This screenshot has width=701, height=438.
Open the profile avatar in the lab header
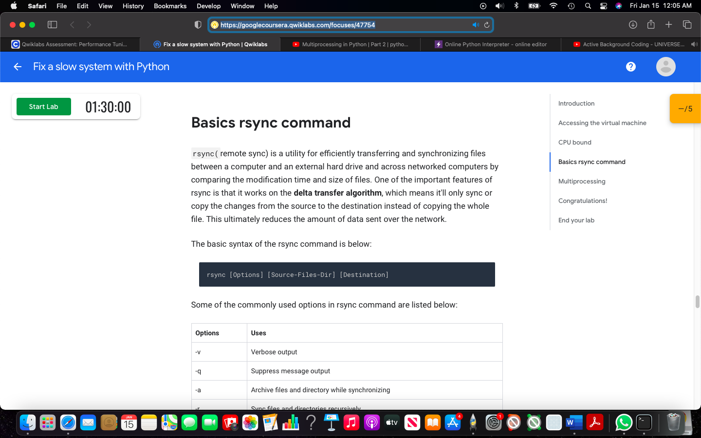(665, 67)
